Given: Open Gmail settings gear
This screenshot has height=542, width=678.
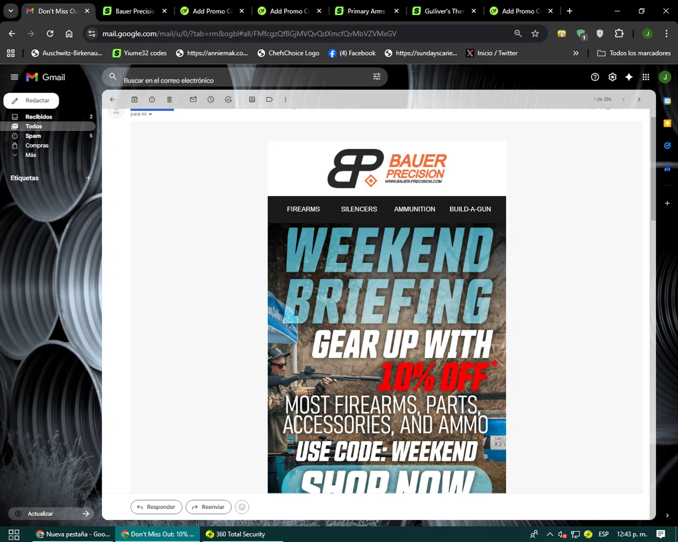Looking at the screenshot, I should click(x=612, y=77).
